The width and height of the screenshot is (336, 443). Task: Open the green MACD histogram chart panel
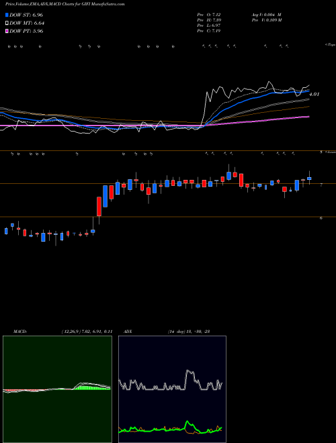[57, 389]
